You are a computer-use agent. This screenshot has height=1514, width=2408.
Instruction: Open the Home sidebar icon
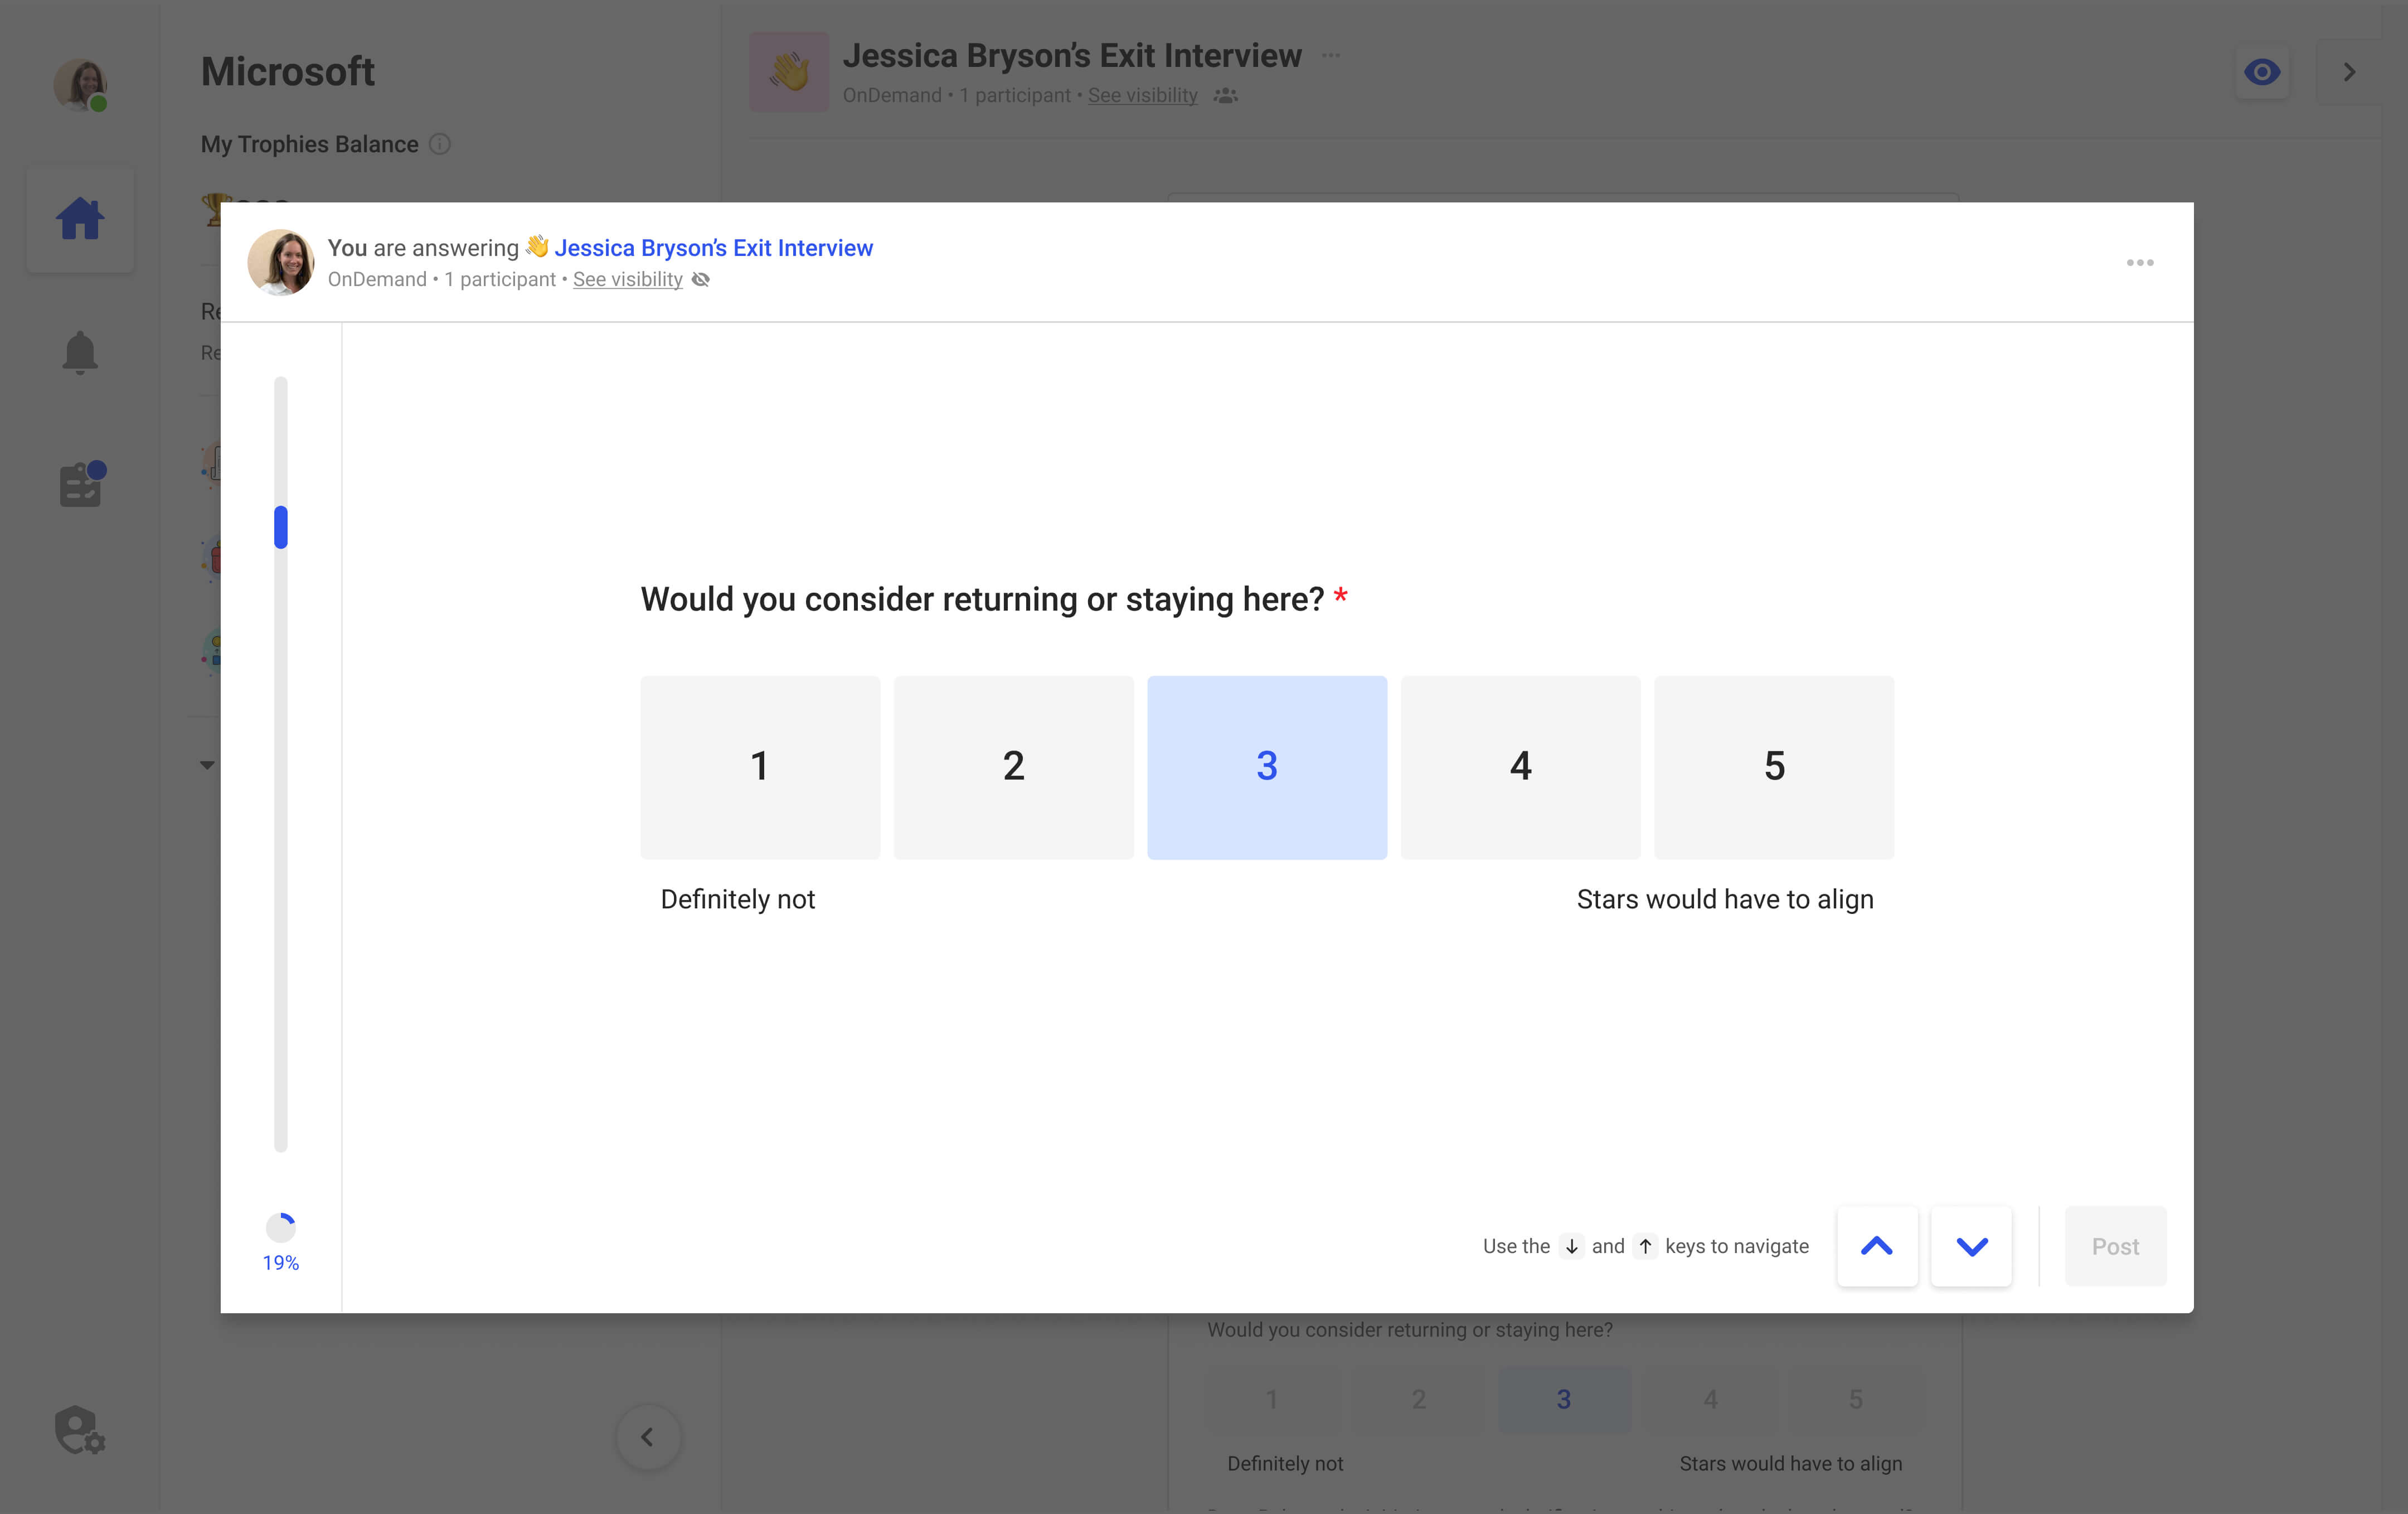[x=80, y=219]
